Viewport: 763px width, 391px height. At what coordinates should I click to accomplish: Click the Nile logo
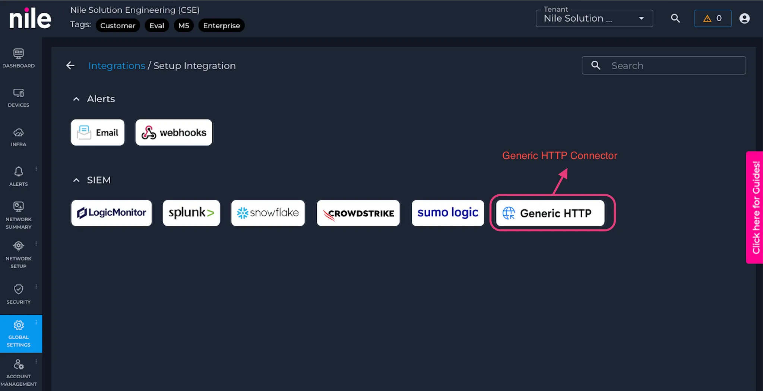(x=30, y=18)
